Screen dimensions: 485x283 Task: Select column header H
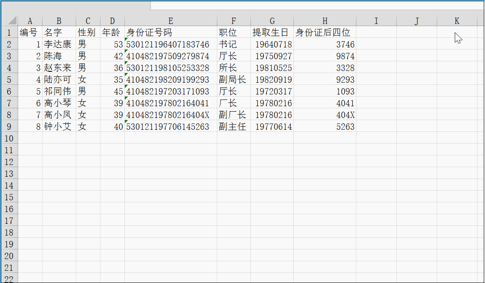324,20
